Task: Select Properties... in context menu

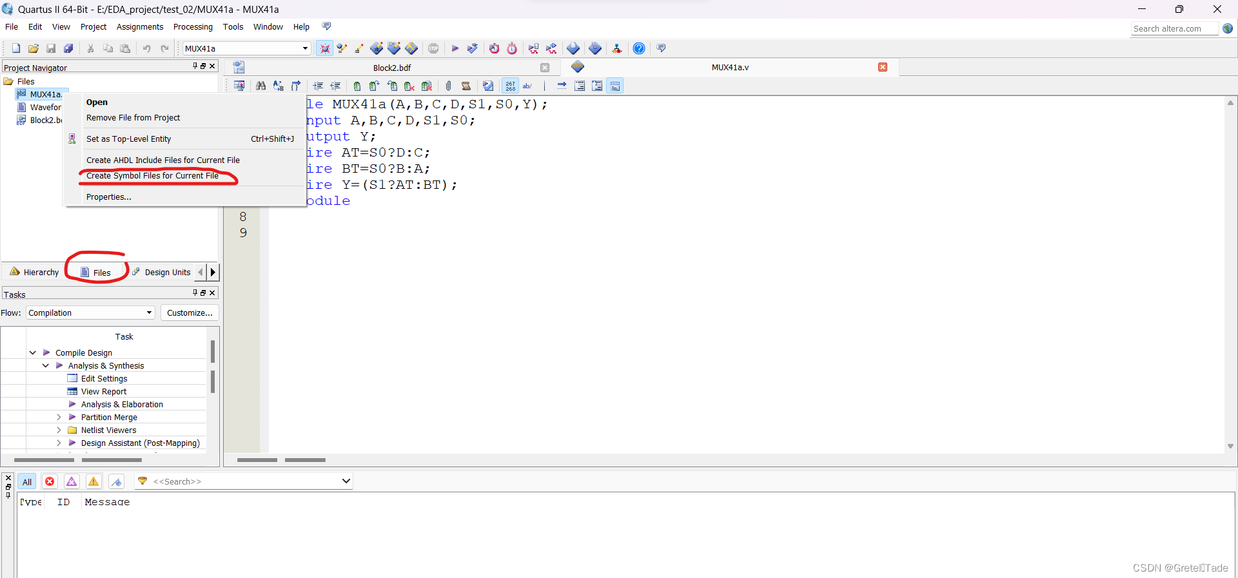Action: [109, 197]
